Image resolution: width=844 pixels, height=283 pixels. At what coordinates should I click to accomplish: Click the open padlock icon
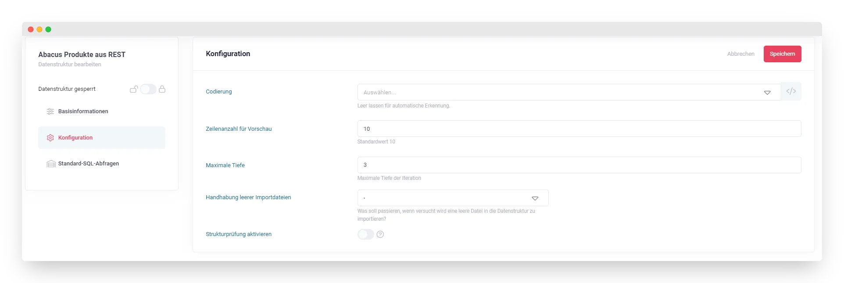click(134, 89)
